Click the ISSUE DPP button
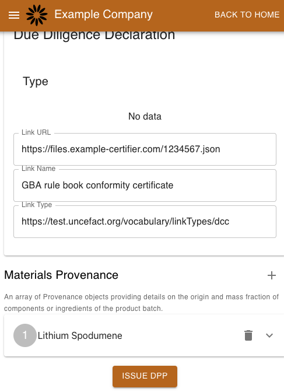 click(145, 376)
